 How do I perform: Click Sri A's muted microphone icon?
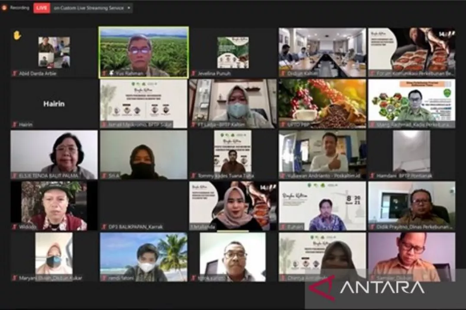(x=104, y=176)
